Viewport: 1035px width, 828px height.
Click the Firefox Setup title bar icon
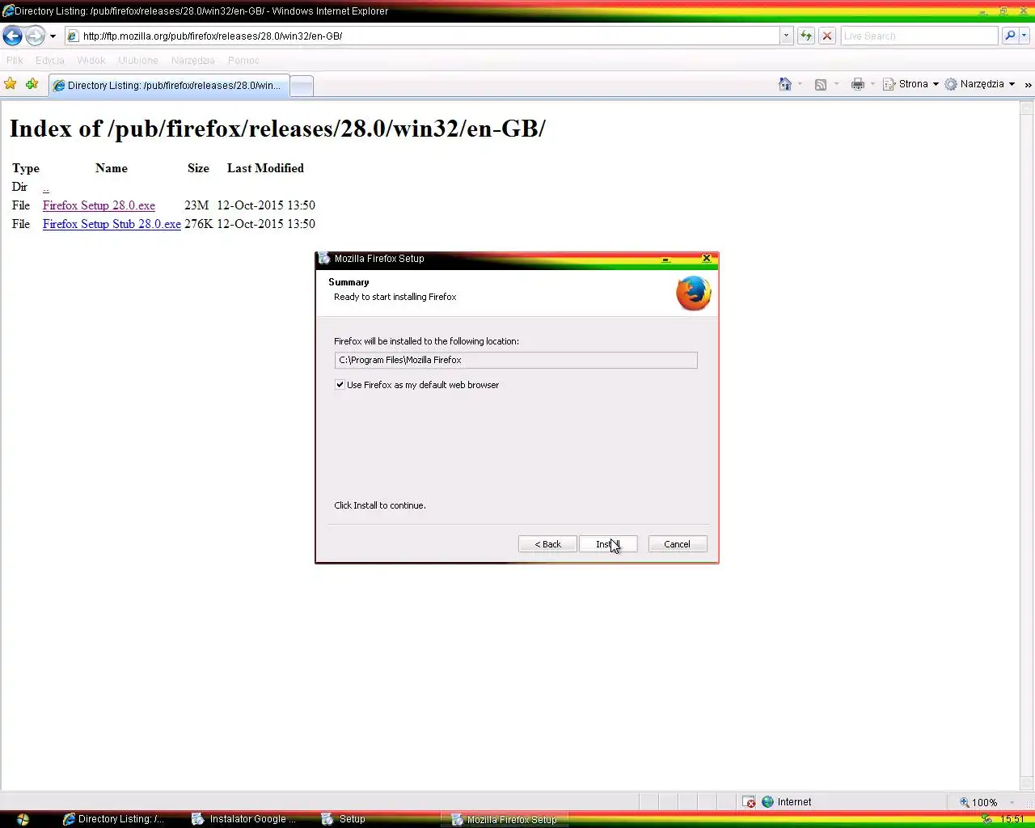tap(325, 259)
